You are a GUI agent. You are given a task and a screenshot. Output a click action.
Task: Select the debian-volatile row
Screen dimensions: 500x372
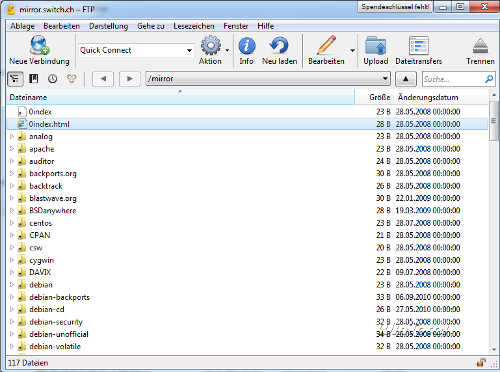(247, 347)
